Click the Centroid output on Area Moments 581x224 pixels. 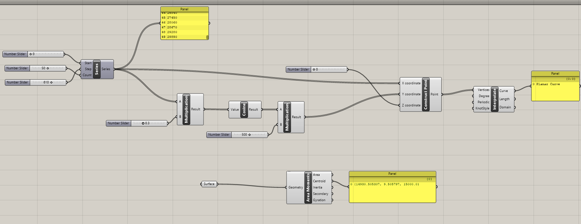click(319, 181)
